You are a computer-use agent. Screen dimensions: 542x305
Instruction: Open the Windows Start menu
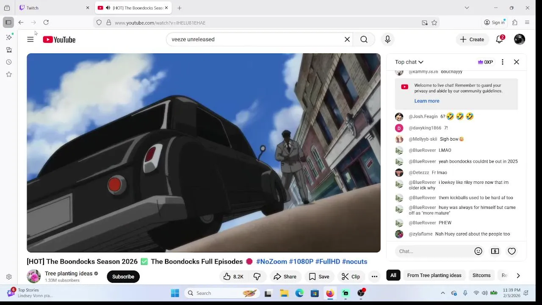click(x=175, y=293)
